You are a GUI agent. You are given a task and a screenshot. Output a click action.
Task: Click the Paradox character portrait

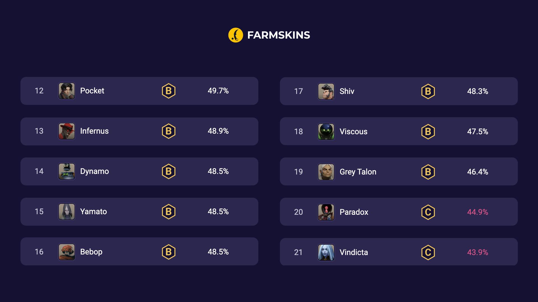point(326,212)
